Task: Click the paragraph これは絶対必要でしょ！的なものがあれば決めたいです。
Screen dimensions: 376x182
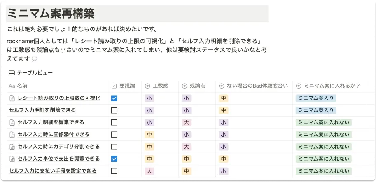Action: [82, 30]
